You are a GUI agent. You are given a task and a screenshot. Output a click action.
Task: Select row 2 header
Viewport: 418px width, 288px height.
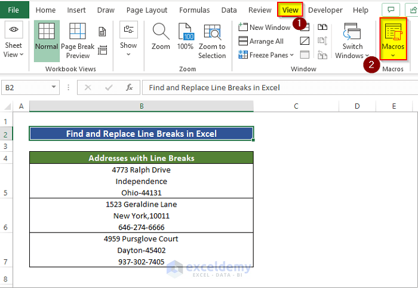[x=6, y=134]
